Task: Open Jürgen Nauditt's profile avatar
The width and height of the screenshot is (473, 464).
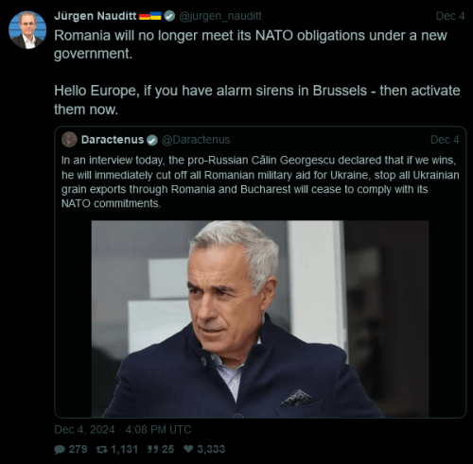Action: 27,30
